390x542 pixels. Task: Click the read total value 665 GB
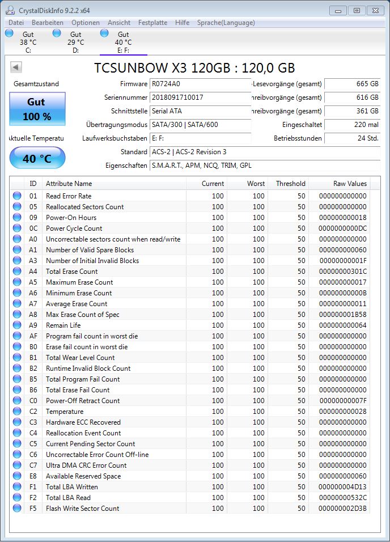point(353,84)
